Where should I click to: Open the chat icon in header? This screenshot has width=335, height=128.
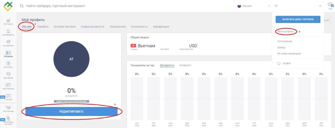(x=330, y=6)
